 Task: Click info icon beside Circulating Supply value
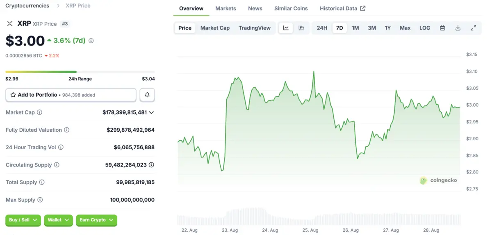tap(151, 165)
